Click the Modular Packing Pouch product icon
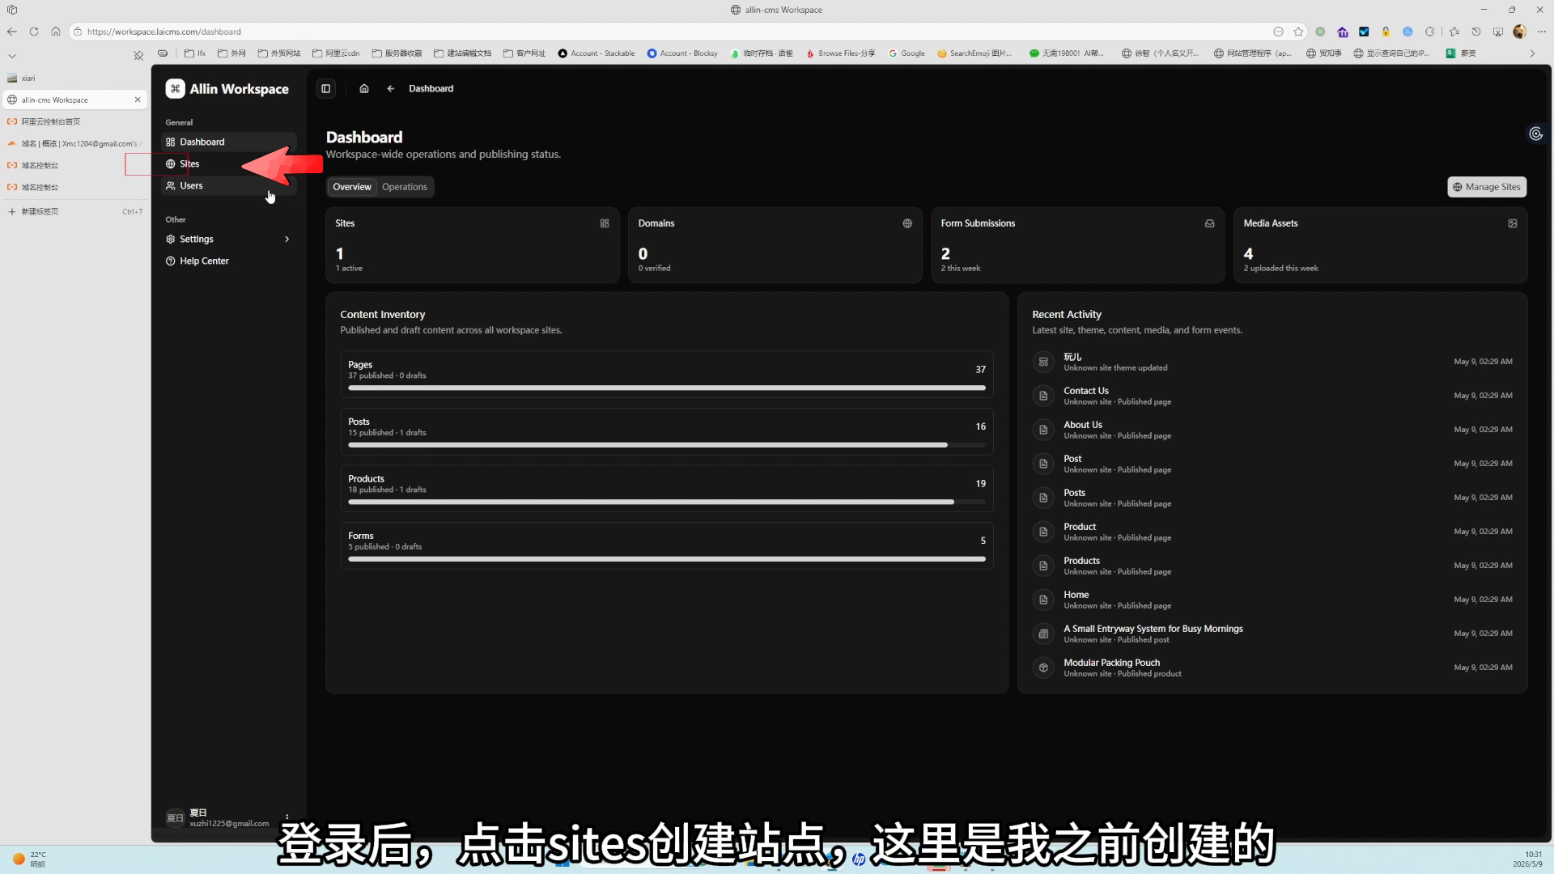The height and width of the screenshot is (874, 1554). (x=1043, y=668)
